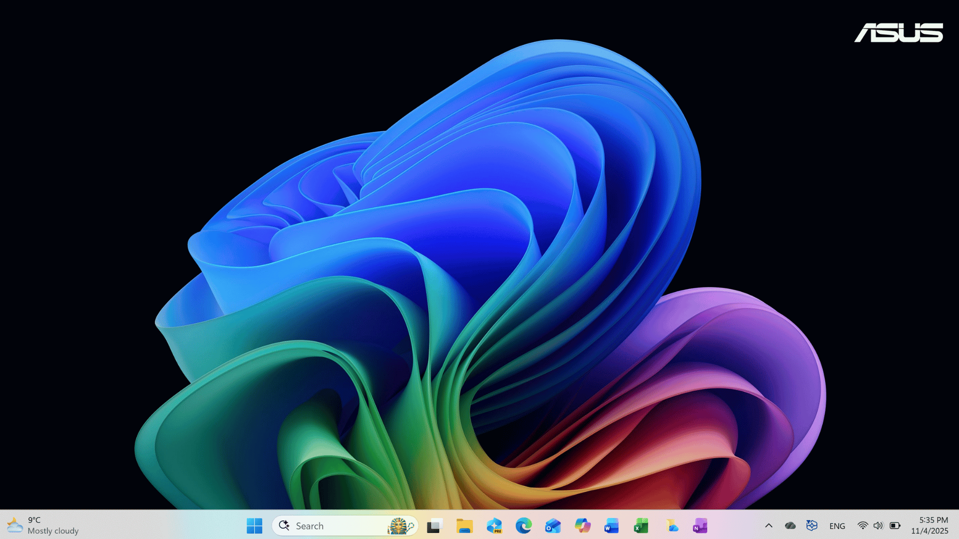Click inside the taskbar Search field
Viewport: 959px width, 539px height.
[330, 526]
